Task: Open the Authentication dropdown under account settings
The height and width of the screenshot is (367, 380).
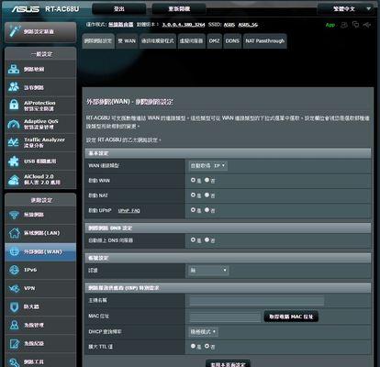Action: 208,270
